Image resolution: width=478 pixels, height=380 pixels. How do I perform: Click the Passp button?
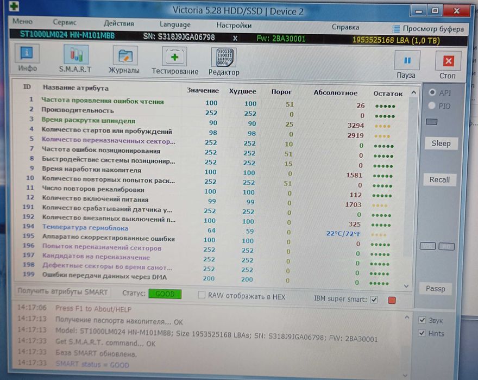pos(435,289)
